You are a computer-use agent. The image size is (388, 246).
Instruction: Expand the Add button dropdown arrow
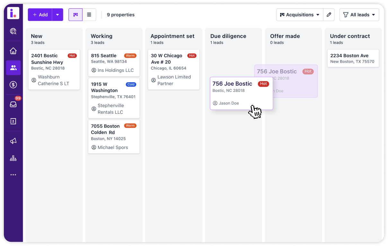pos(57,15)
